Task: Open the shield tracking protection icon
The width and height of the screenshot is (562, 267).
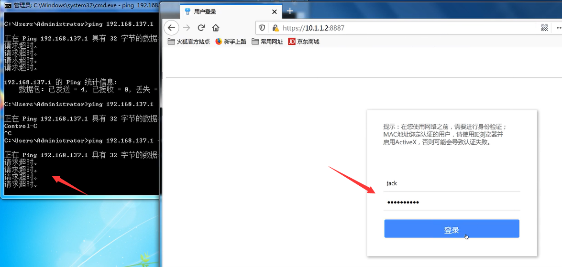Action: coord(263,28)
